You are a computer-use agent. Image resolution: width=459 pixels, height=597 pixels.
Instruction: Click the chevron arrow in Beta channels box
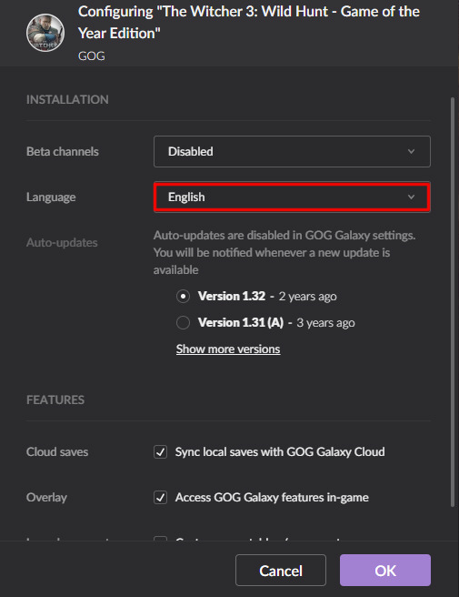click(411, 152)
